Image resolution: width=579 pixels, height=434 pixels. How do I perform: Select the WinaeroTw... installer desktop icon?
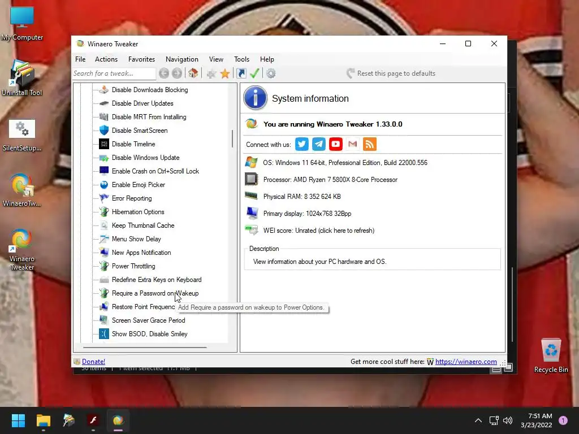point(22,190)
